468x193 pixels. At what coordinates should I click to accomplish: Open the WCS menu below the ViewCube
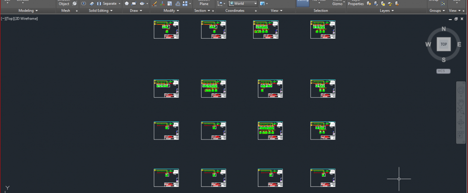443,71
